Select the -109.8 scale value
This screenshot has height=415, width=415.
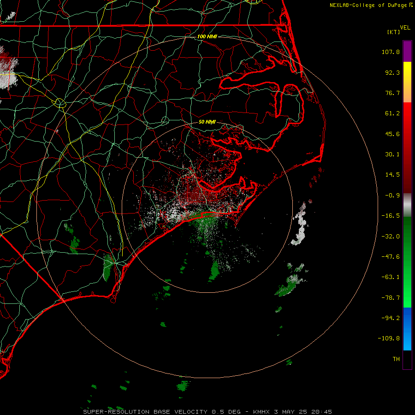click(389, 338)
